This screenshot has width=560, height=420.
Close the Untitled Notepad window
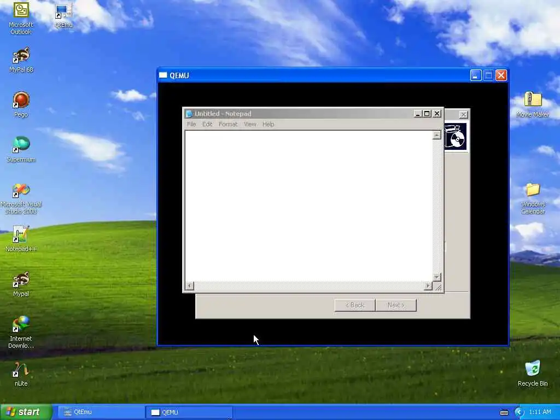click(x=437, y=114)
